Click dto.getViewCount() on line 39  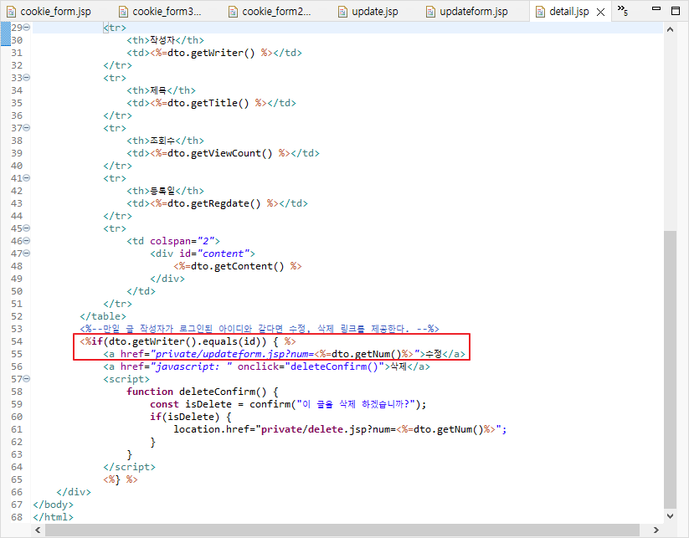point(220,153)
